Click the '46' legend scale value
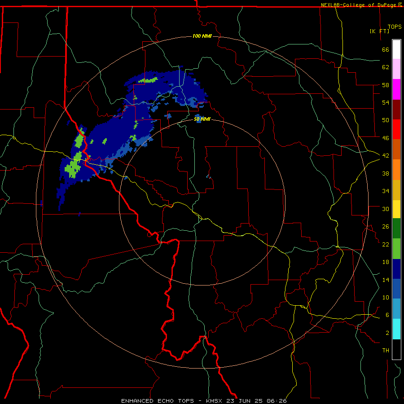 pyautogui.click(x=386, y=138)
